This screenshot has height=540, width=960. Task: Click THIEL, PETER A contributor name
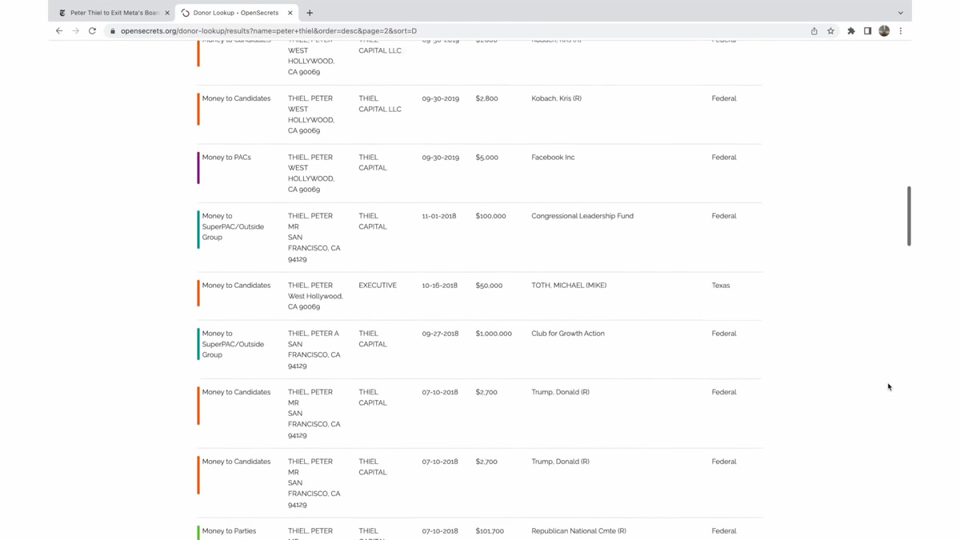click(x=314, y=334)
